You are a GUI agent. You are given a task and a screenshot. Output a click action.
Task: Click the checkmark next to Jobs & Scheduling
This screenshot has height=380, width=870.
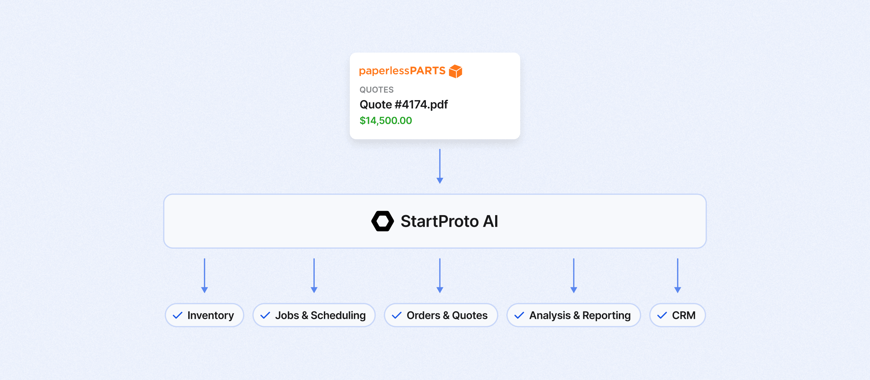[x=265, y=316]
